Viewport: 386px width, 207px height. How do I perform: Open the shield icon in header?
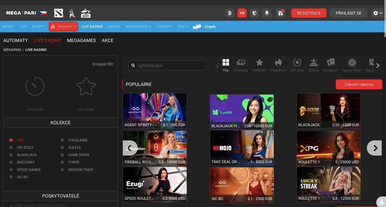pyautogui.click(x=254, y=13)
